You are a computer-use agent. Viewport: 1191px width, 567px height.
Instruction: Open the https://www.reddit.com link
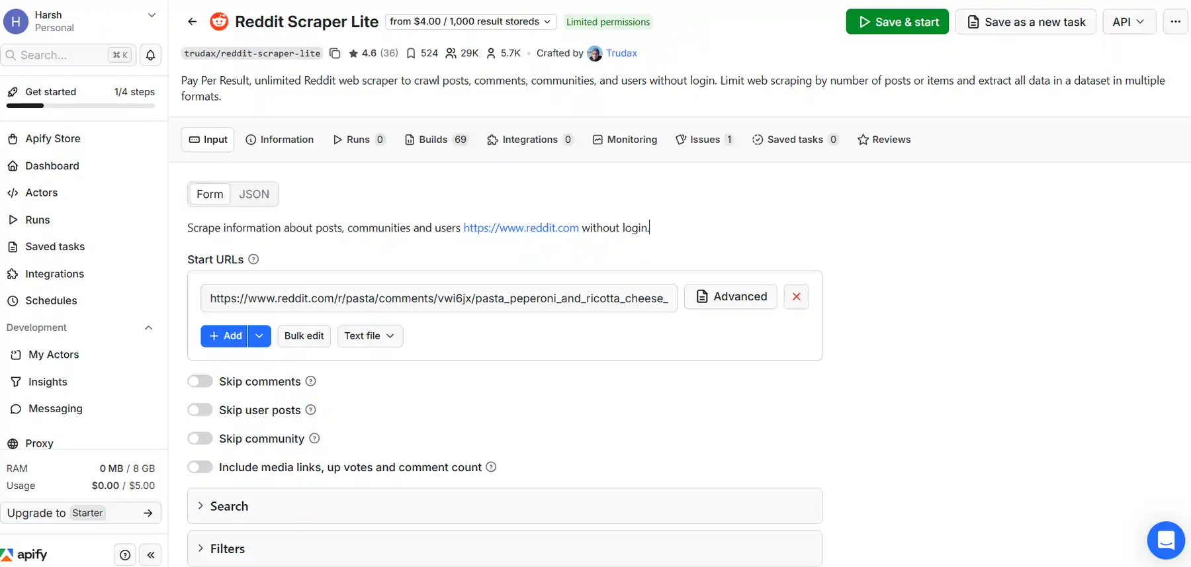point(521,228)
